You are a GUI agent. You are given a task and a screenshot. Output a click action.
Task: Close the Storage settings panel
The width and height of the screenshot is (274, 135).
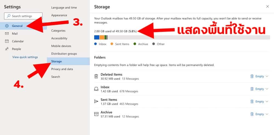pos(267,7)
